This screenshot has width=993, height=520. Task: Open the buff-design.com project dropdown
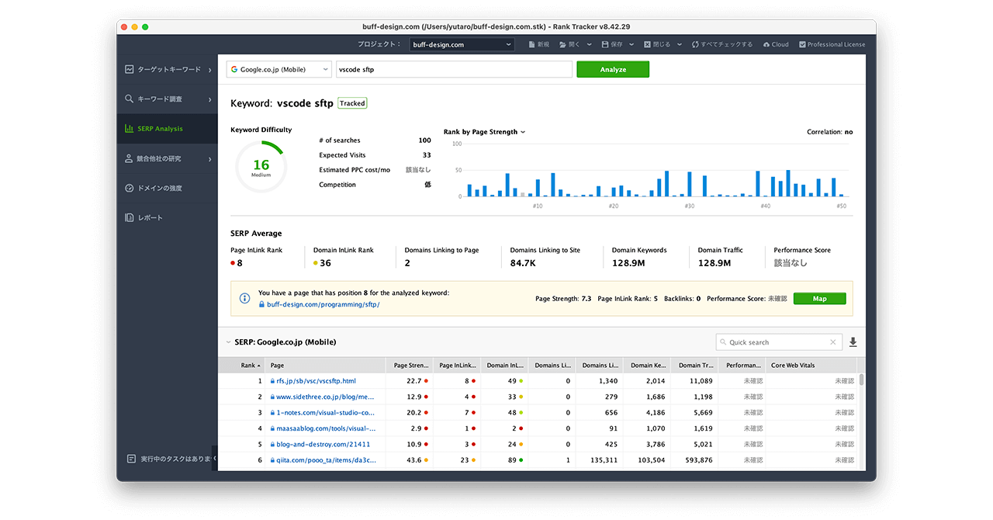462,45
